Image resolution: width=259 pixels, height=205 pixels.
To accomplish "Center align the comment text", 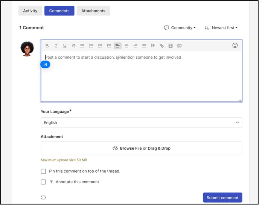I will pos(126,46).
